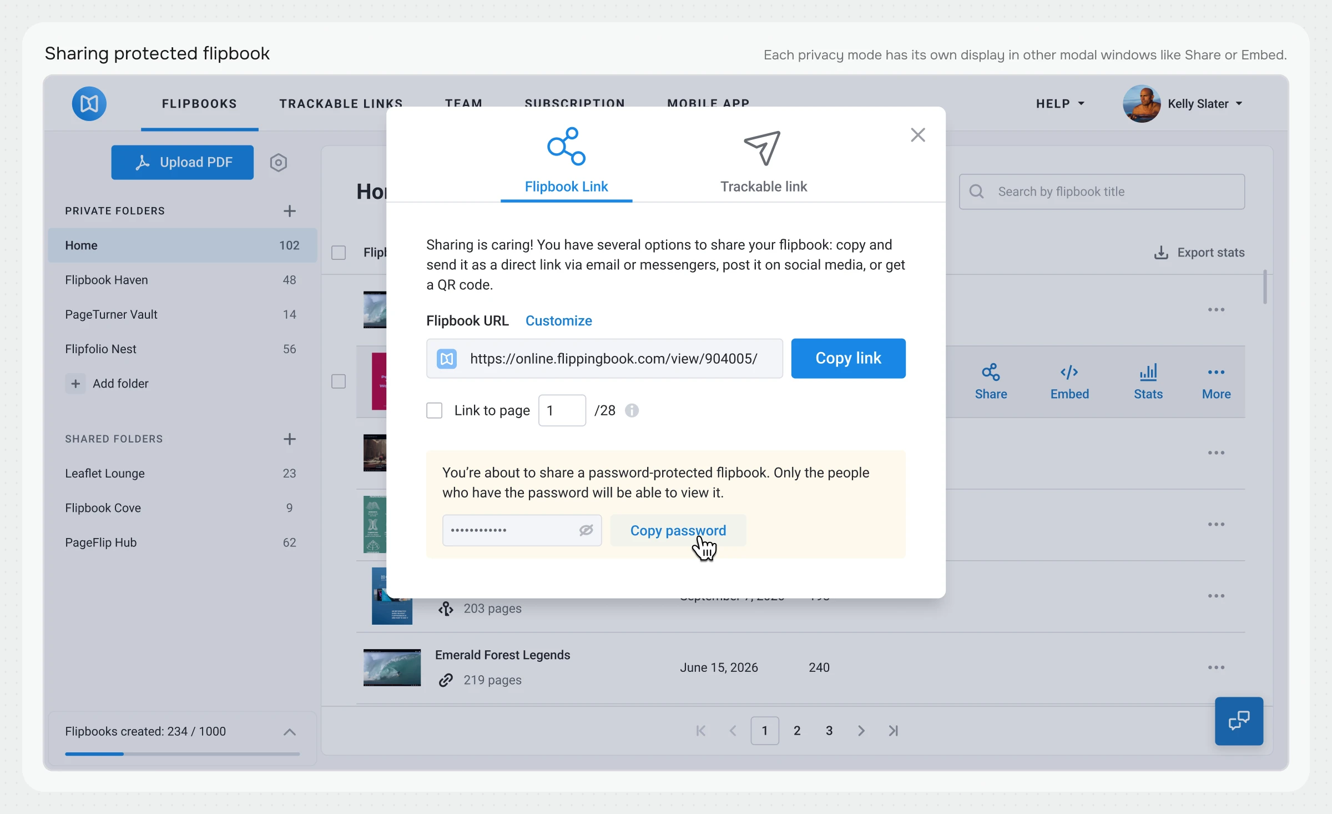The image size is (1332, 814).
Task: Open the More actions icon in highlighted row
Action: (x=1216, y=372)
